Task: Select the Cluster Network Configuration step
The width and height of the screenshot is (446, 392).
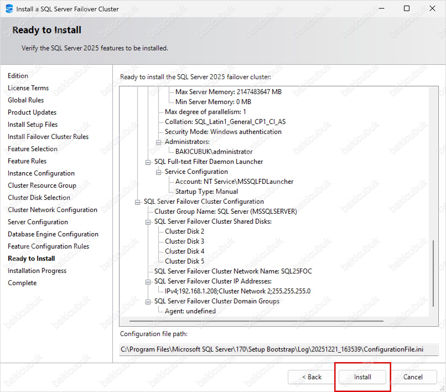Action: (x=52, y=210)
